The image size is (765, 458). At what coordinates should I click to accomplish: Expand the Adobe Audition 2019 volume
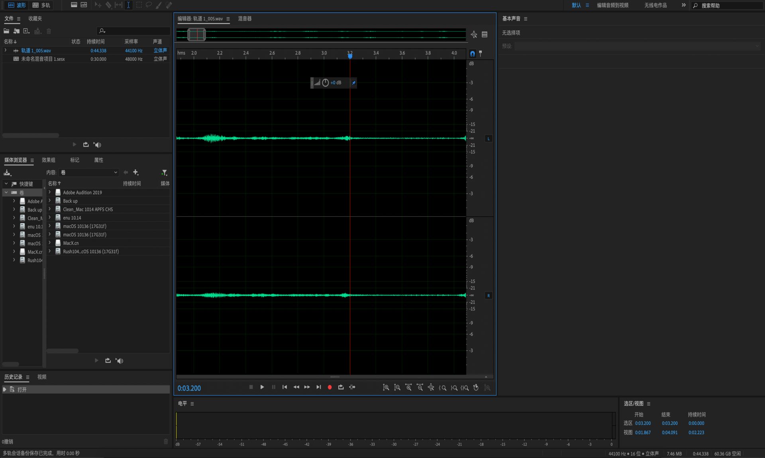(x=50, y=192)
